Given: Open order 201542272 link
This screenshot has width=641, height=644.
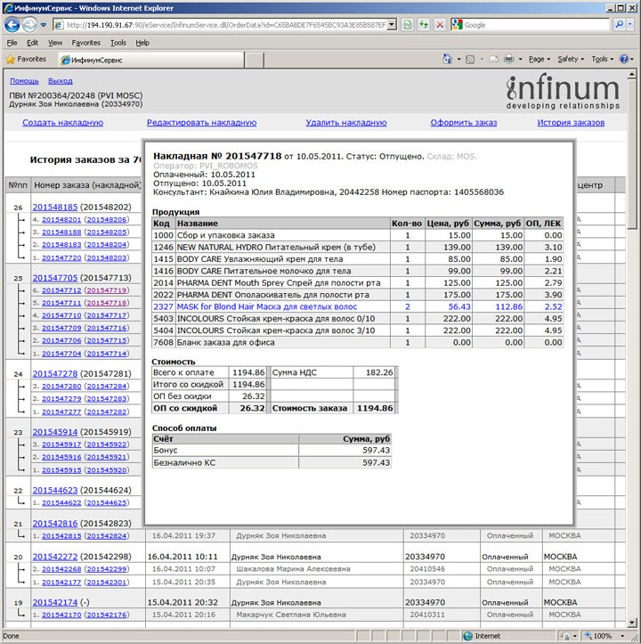Looking at the screenshot, I should pos(55,557).
